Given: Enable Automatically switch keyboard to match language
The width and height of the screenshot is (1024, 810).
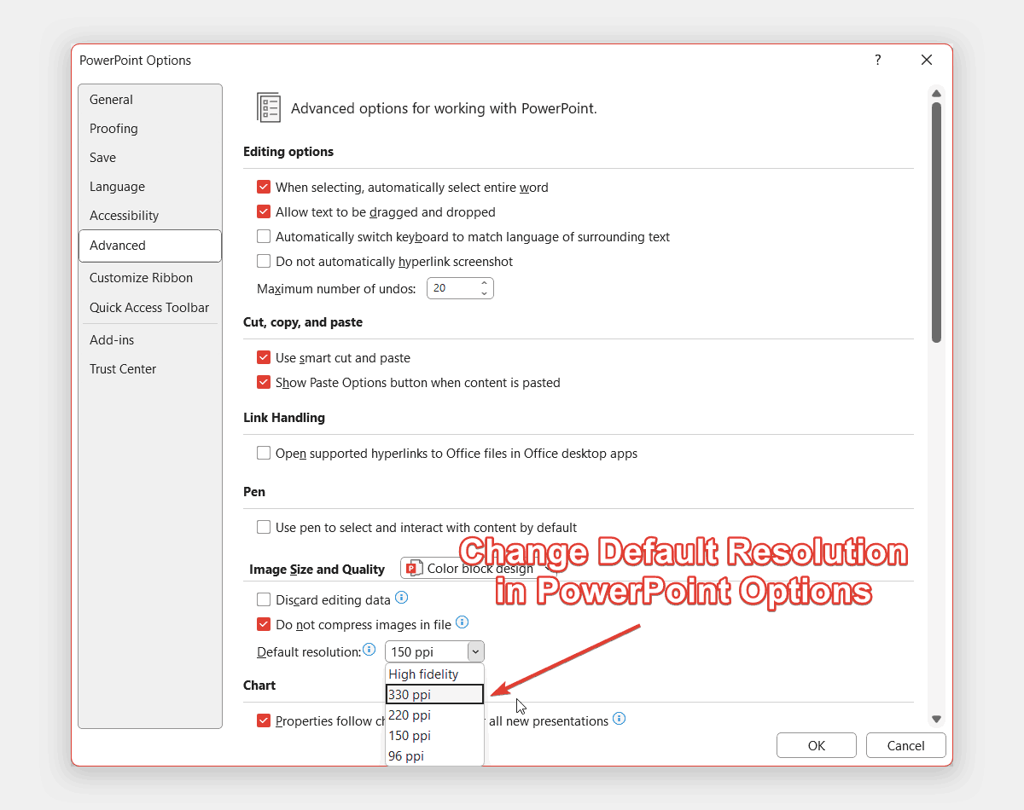Looking at the screenshot, I should coord(264,236).
